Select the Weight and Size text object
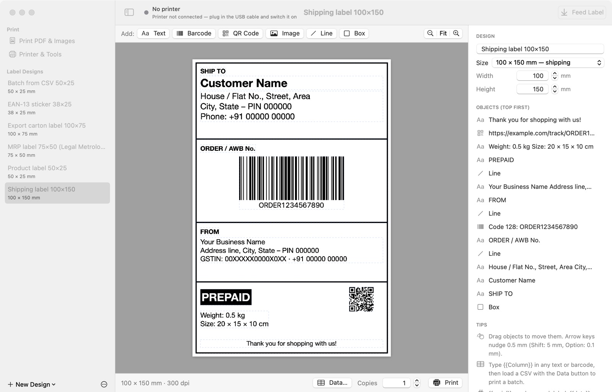The width and height of the screenshot is (612, 392). tap(540, 146)
